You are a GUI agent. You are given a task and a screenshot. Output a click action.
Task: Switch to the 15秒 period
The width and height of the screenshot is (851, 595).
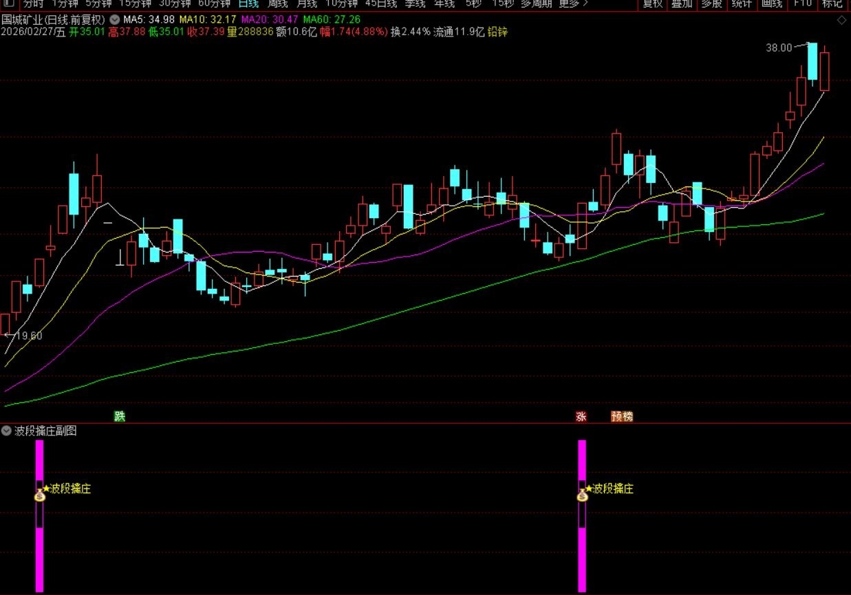(502, 3)
